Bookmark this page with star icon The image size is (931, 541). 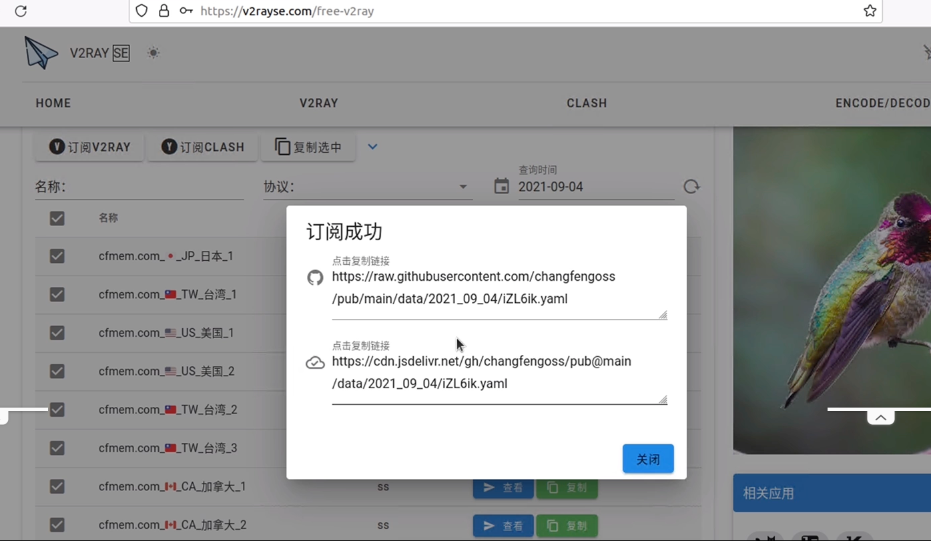tap(870, 11)
